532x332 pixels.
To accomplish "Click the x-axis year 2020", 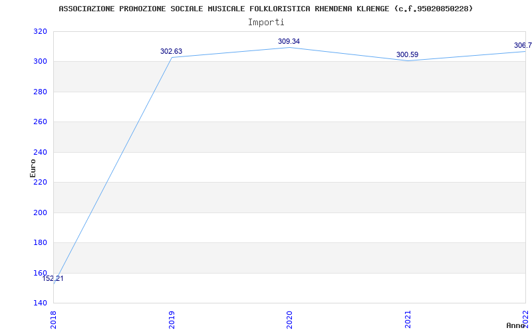I will tap(290, 319).
